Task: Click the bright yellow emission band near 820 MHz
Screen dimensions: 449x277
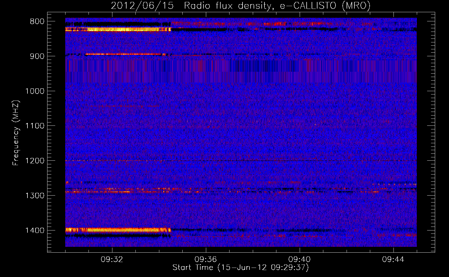Action: tap(118, 29)
